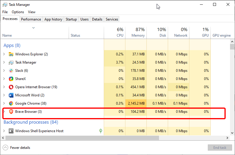235x155 pixels.
Task: Click the GPU engine column header
Action: click(222, 35)
